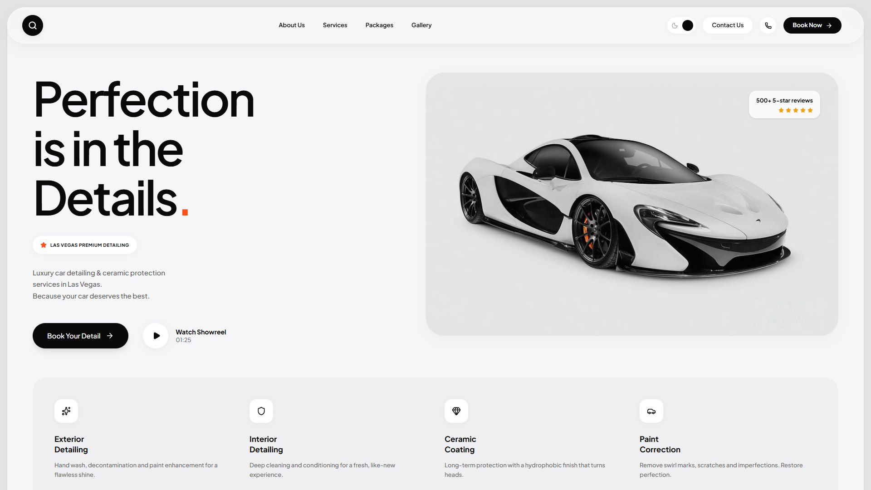The width and height of the screenshot is (871, 490).
Task: Open the Gallery nav link
Action: click(421, 25)
